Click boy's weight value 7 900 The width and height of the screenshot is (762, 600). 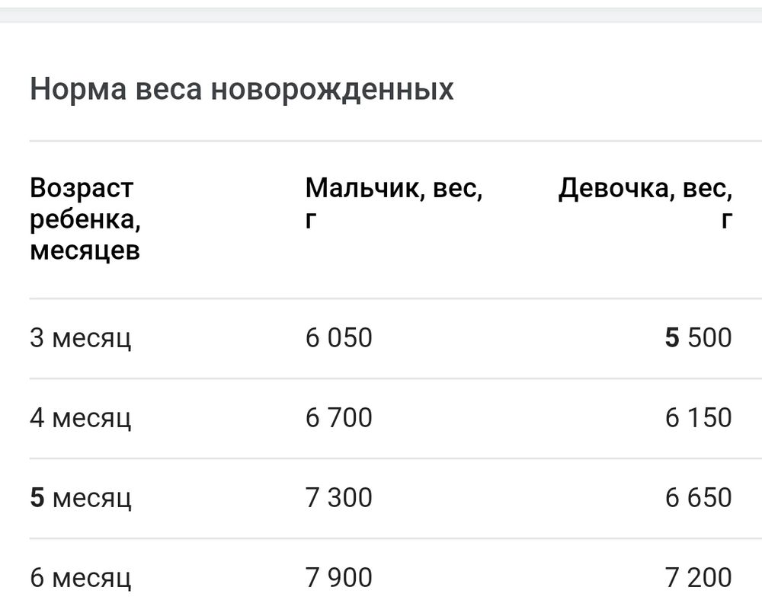click(x=339, y=577)
